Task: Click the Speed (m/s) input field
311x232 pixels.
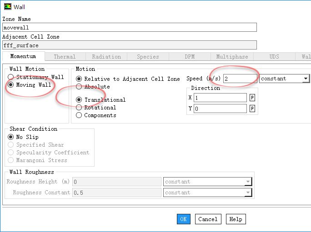Action: 240,79
